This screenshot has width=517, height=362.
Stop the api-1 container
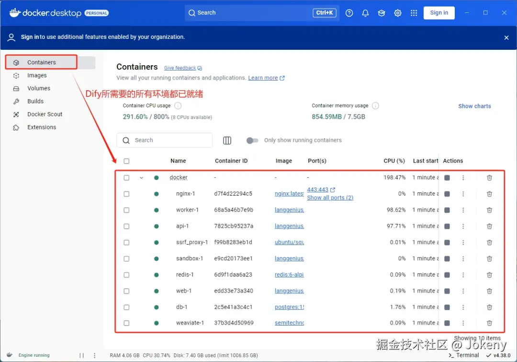(x=447, y=226)
